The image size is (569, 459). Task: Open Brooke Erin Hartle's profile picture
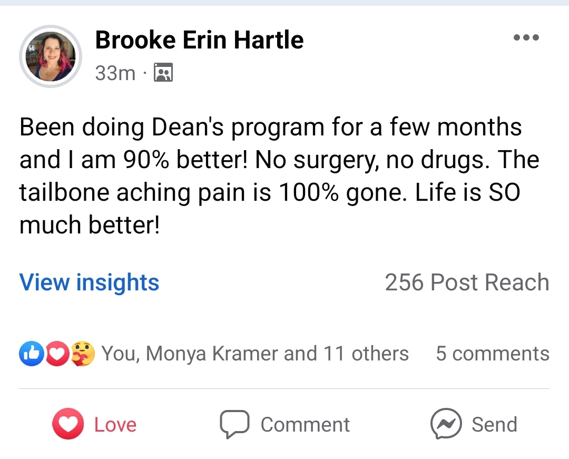tap(51, 56)
